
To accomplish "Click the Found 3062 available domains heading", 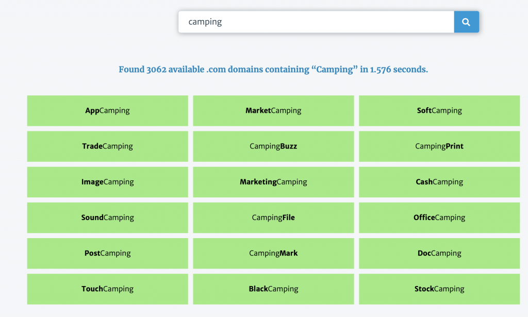I will tap(273, 70).
